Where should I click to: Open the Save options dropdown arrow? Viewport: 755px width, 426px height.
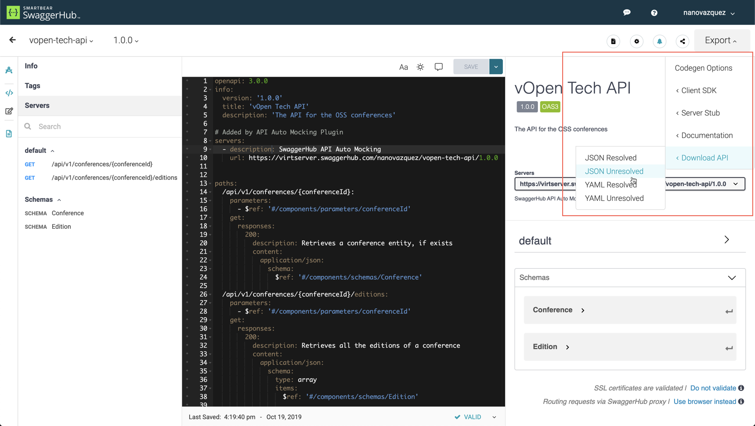click(x=496, y=67)
